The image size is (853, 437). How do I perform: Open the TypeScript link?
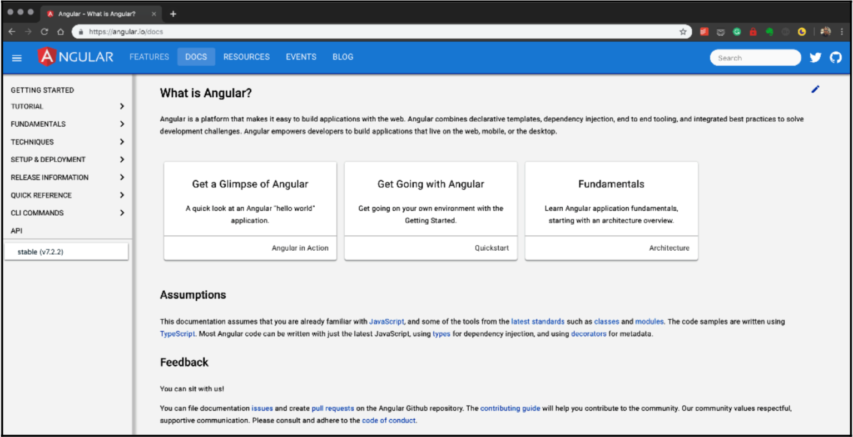point(177,334)
